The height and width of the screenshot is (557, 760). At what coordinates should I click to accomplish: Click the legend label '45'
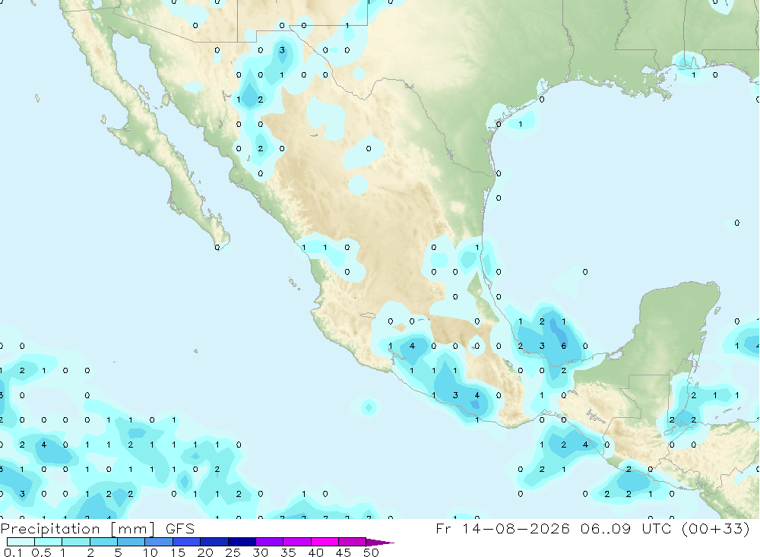[344, 552]
